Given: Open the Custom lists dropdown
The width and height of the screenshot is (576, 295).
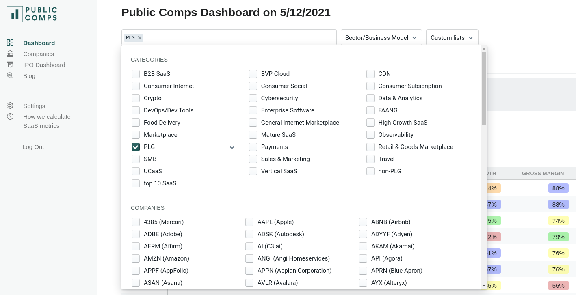Looking at the screenshot, I should (452, 37).
